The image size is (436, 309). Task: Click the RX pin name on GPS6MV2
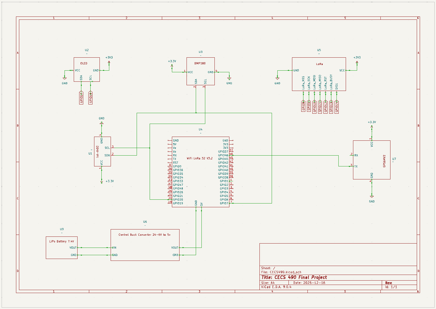(x=356, y=155)
